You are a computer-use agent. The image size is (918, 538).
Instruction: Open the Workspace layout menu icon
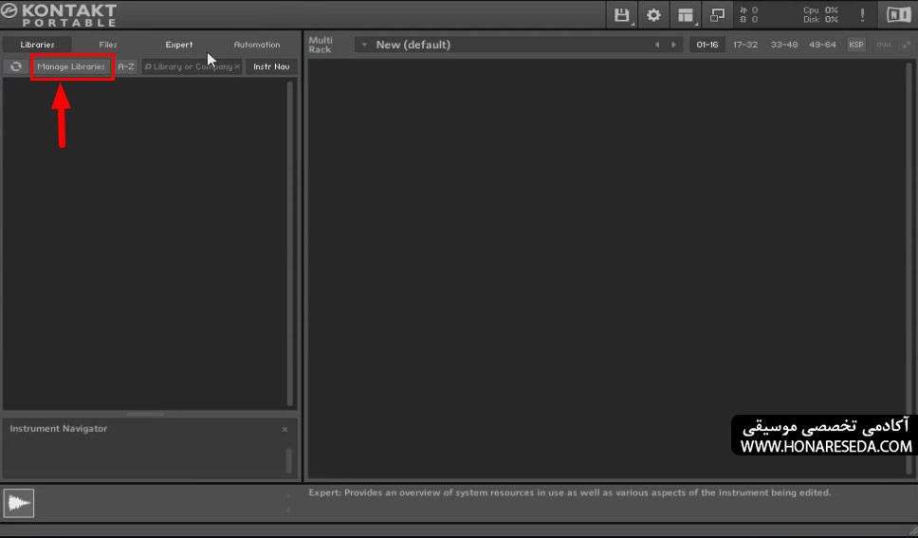click(685, 14)
